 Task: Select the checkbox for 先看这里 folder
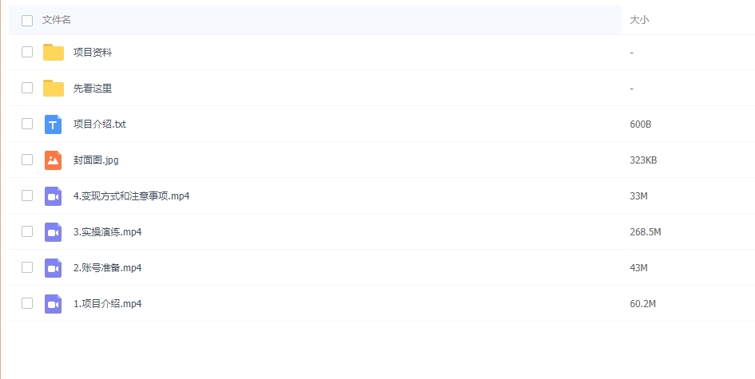(27, 88)
